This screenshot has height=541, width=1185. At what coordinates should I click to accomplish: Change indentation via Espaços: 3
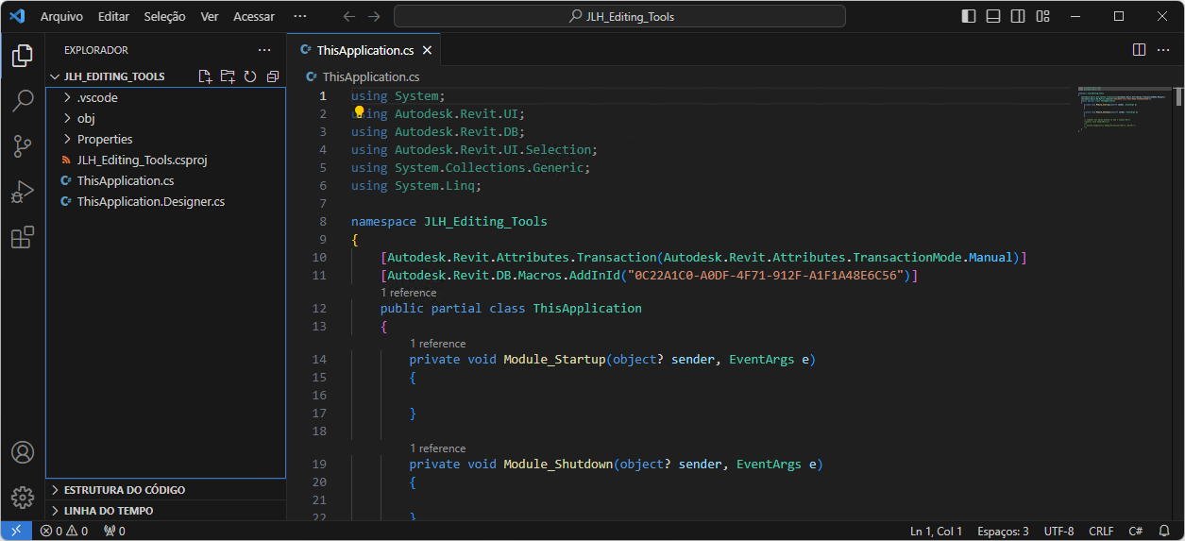(1003, 531)
